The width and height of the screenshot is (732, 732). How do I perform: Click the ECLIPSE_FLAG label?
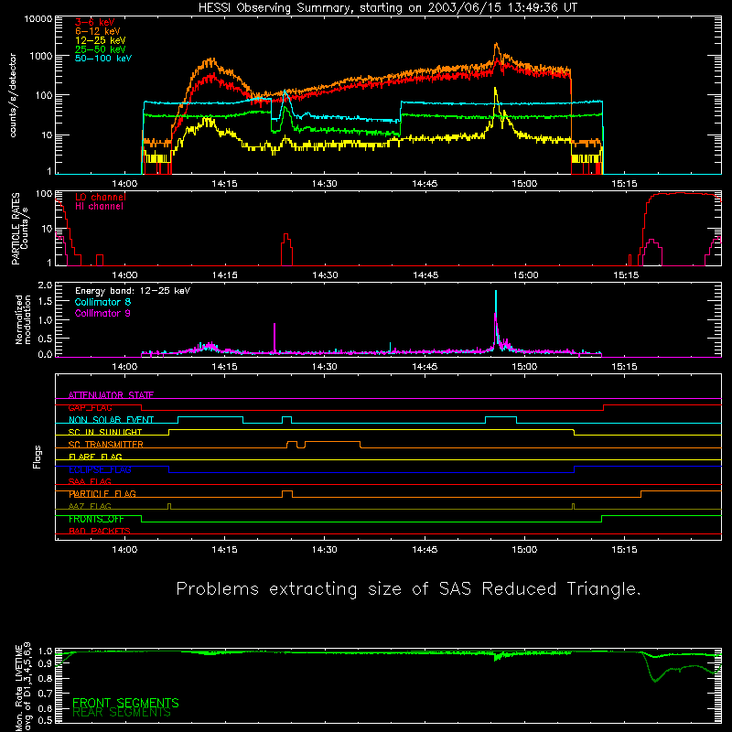pos(100,469)
